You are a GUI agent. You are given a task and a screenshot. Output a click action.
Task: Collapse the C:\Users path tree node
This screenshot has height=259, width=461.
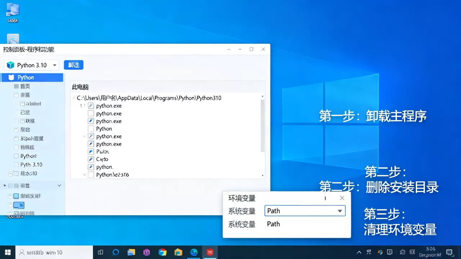(73, 98)
